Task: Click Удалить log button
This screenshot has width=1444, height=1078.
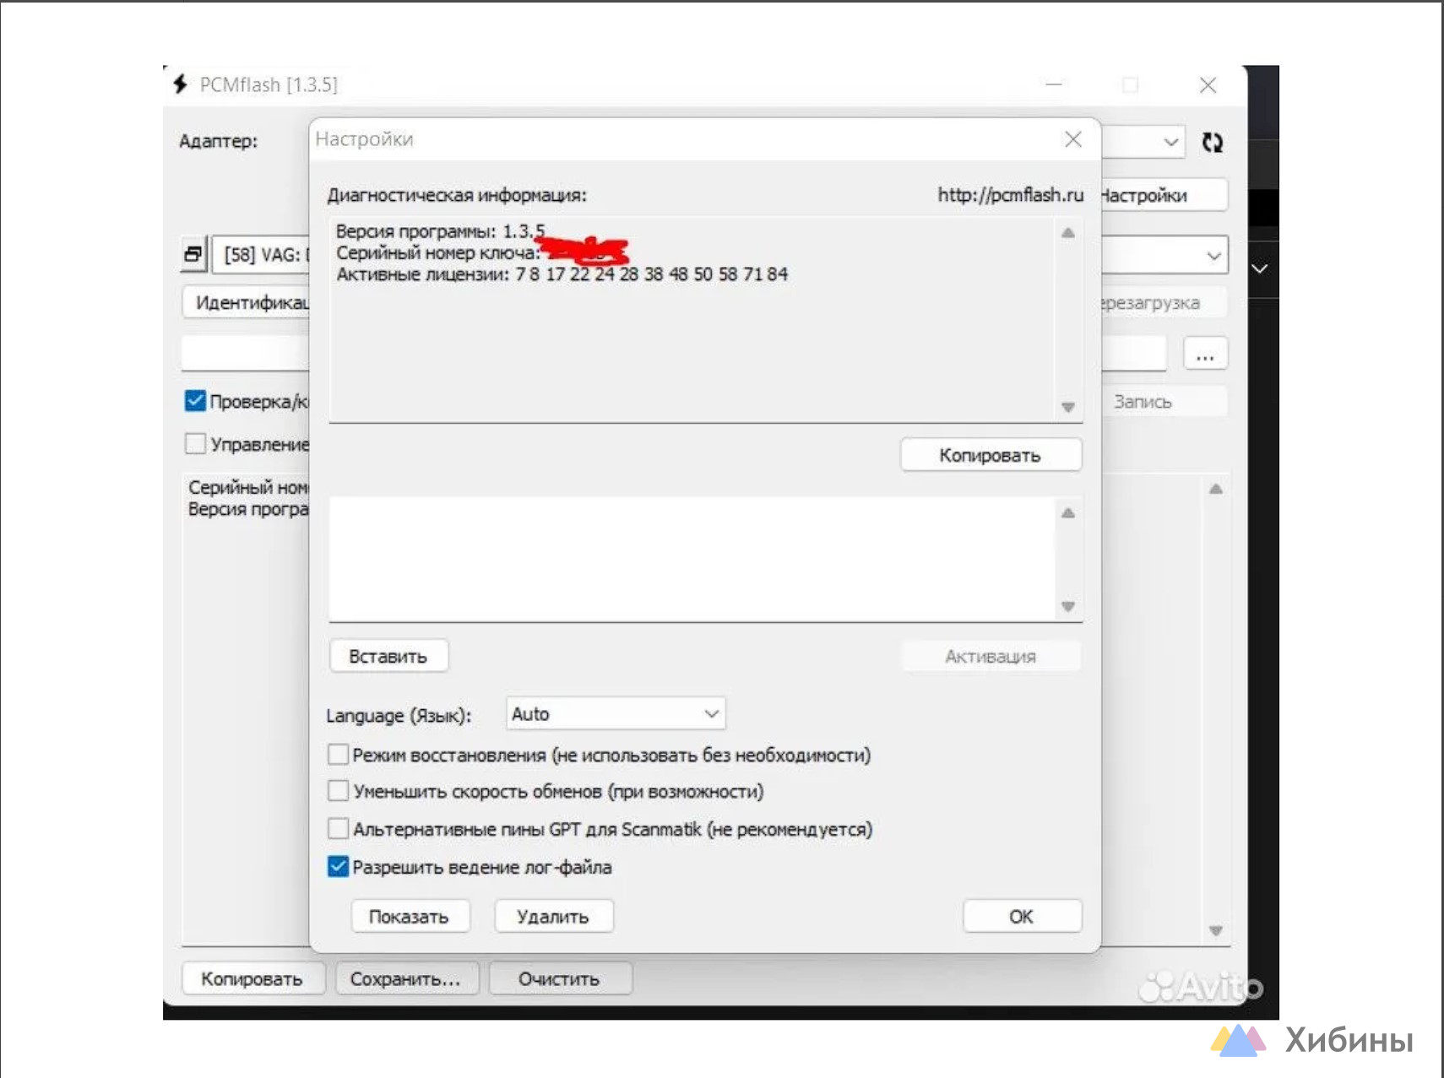Action: 553,916
